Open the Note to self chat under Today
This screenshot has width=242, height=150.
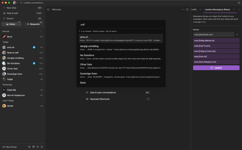(x=23, y=53)
